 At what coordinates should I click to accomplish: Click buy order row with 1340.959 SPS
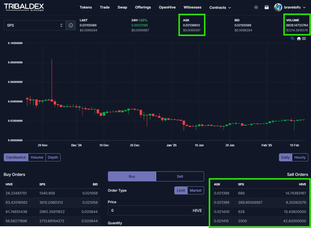(52, 193)
